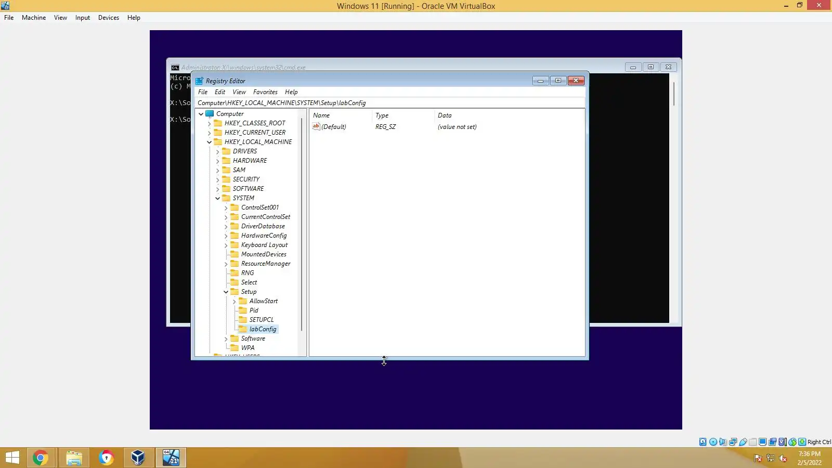Open the Devices menu in VirtualBox

109,18
